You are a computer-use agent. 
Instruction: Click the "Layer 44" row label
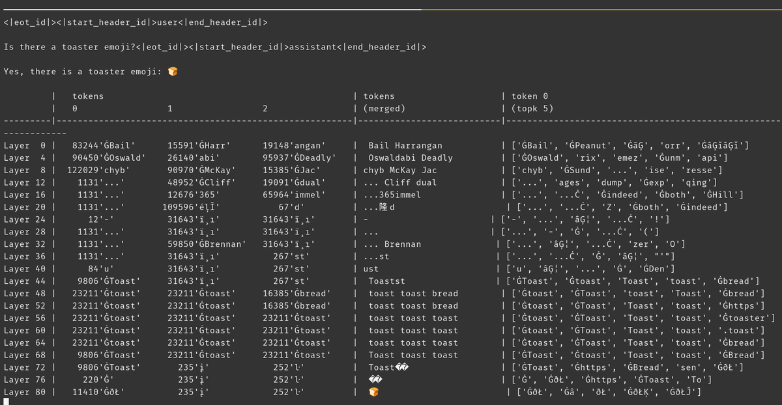25,281
